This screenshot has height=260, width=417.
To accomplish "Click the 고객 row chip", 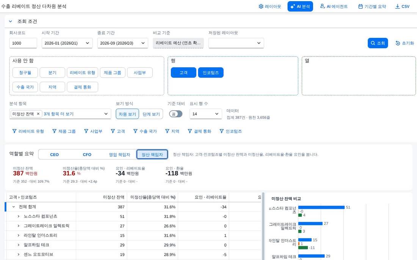I will pyautogui.click(x=183, y=73).
